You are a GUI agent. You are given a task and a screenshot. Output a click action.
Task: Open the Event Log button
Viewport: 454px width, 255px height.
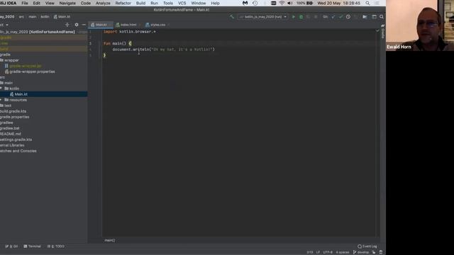pyautogui.click(x=367, y=246)
